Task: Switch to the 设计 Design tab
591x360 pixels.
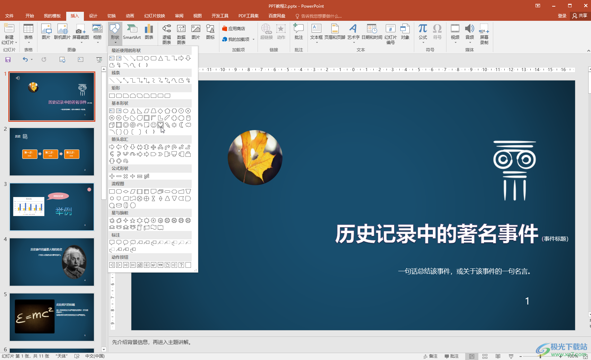Action: pyautogui.click(x=93, y=16)
